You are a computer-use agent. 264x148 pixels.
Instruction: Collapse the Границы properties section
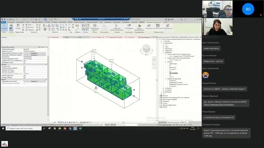46,65
